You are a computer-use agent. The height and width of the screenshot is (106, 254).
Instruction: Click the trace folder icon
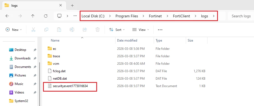coord(49,56)
